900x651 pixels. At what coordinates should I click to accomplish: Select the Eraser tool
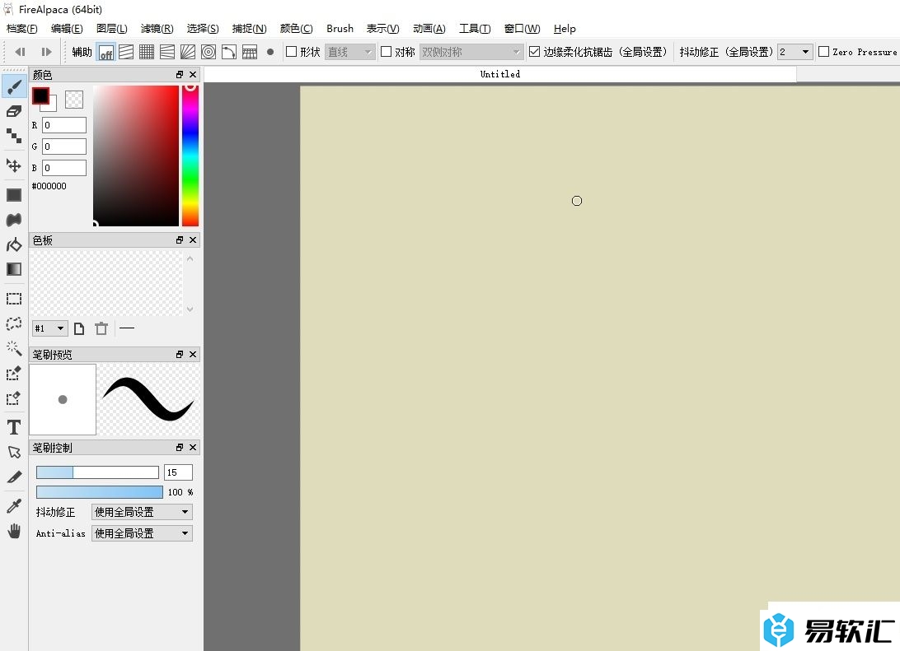pos(14,111)
